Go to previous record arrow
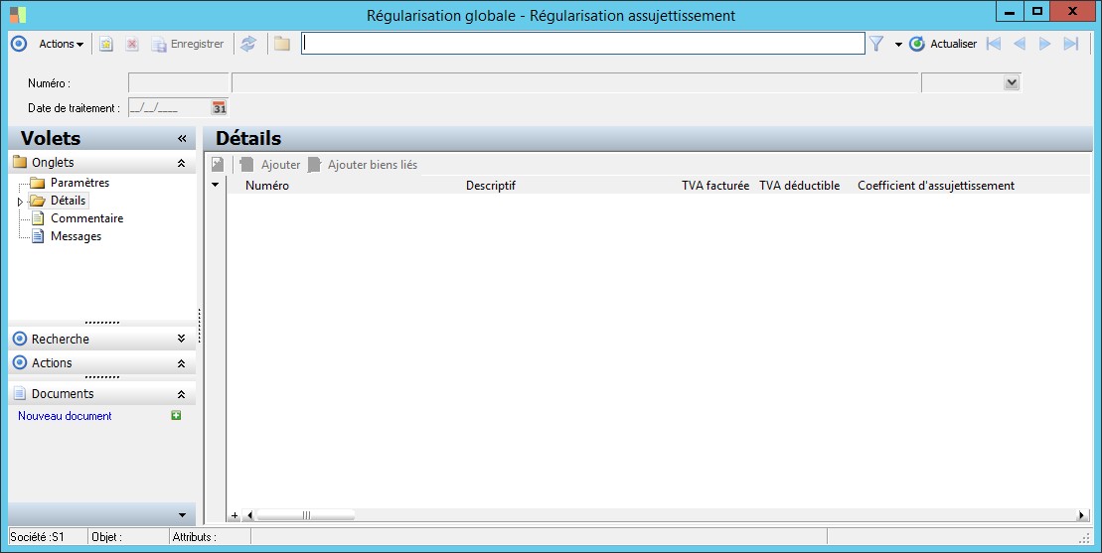This screenshot has width=1102, height=553. [x=1020, y=44]
